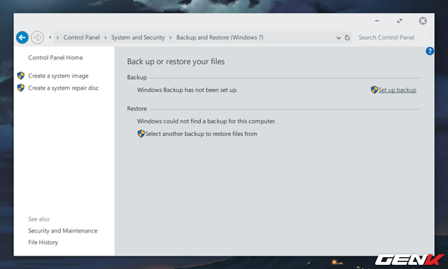Screen dimensions: 448x269
Task: Expand the chevron before Control Panel breadcrumb
Action: (x=57, y=37)
